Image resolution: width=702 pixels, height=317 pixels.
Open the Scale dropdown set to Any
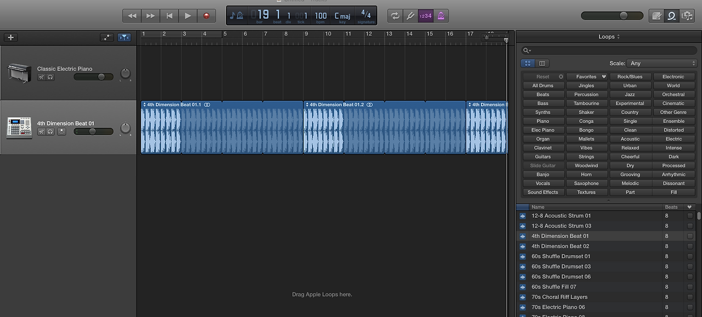(662, 63)
